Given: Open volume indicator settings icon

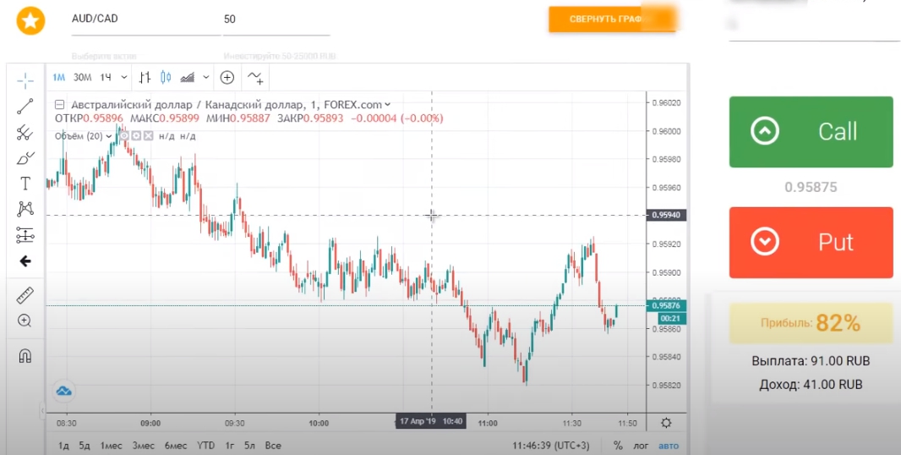Looking at the screenshot, I should pyautogui.click(x=135, y=136).
